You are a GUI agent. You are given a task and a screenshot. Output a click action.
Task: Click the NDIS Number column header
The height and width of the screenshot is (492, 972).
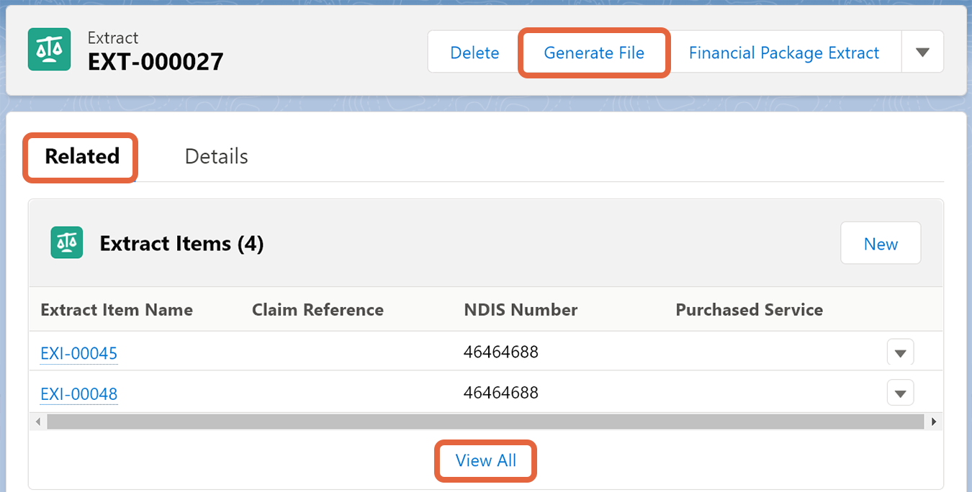pos(521,310)
